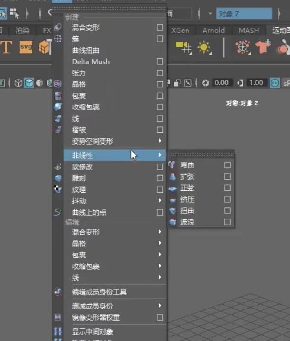Open options box for 挤压 in submenu
290x341 pixels.
(227, 199)
